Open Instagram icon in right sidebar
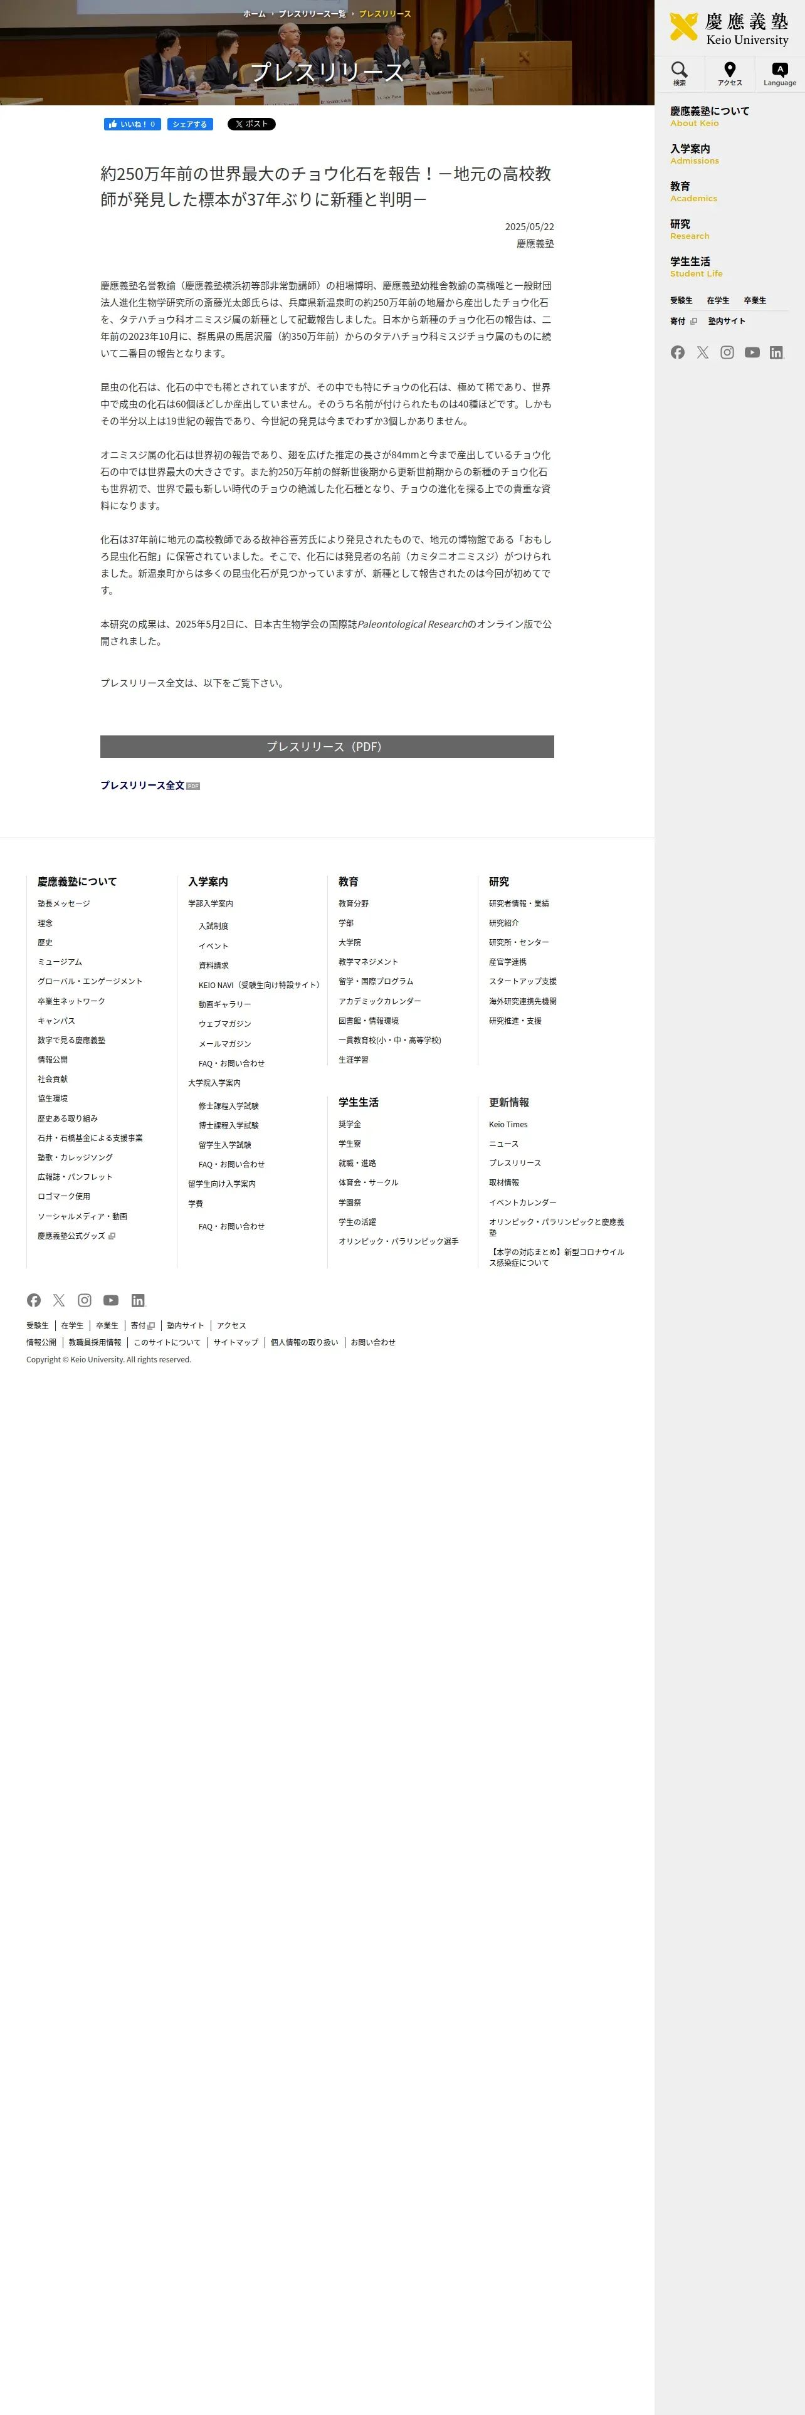805x2415 pixels. (727, 352)
